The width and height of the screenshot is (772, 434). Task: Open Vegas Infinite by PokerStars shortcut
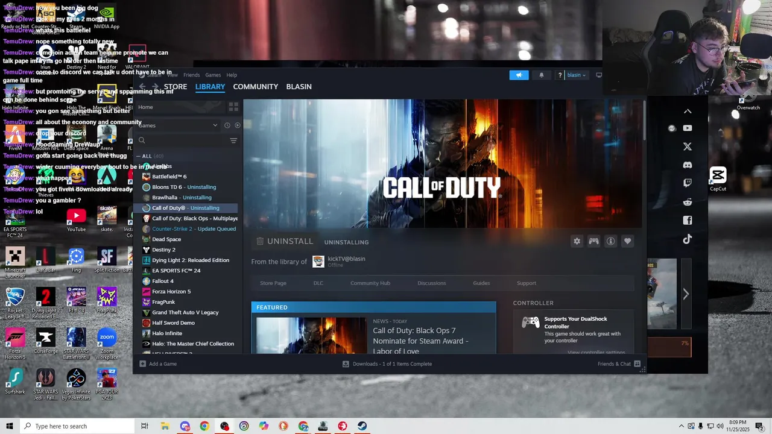76,385
